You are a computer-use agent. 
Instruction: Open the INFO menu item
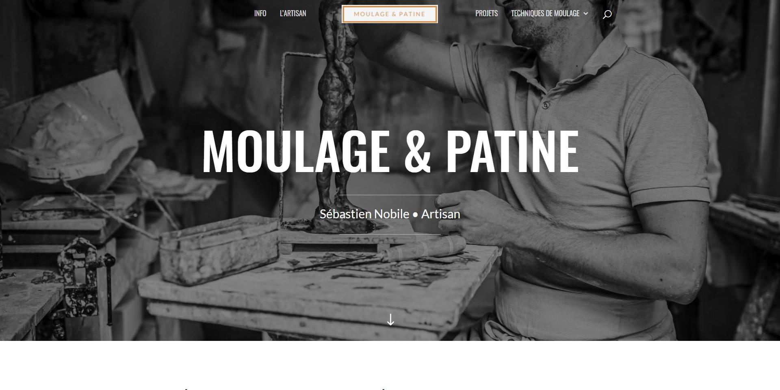(x=260, y=13)
